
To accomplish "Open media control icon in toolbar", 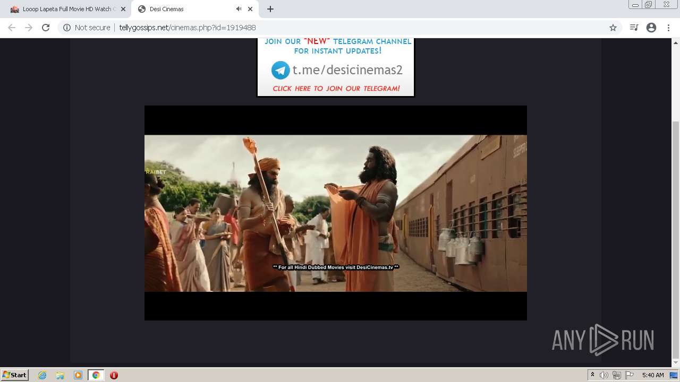I will point(634,28).
